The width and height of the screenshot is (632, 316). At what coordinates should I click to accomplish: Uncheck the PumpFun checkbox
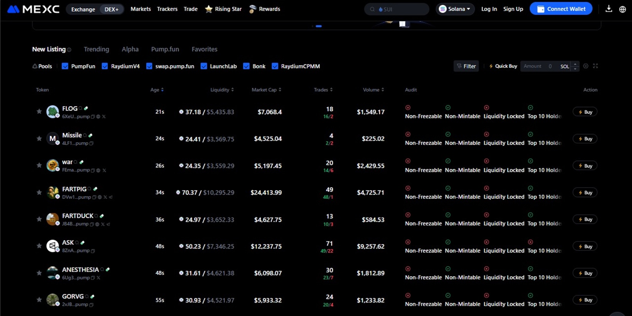(x=65, y=66)
